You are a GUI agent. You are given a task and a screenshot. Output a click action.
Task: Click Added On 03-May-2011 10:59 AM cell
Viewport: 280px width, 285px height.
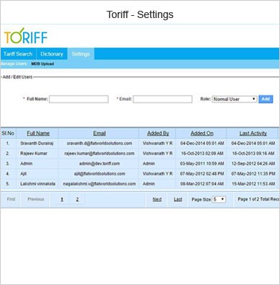pyautogui.click(x=202, y=164)
